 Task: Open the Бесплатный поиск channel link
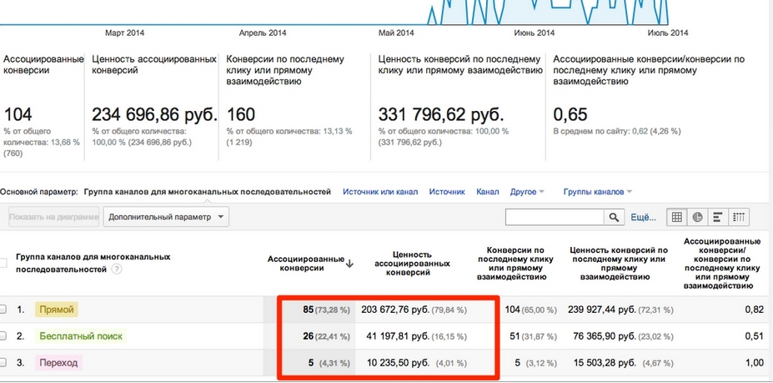(x=80, y=336)
